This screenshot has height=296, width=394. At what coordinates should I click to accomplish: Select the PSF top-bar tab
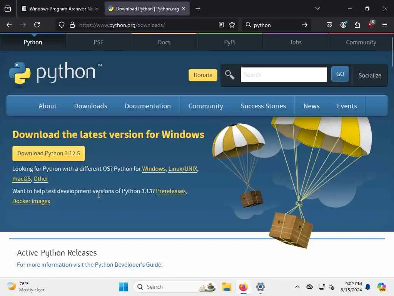click(98, 42)
